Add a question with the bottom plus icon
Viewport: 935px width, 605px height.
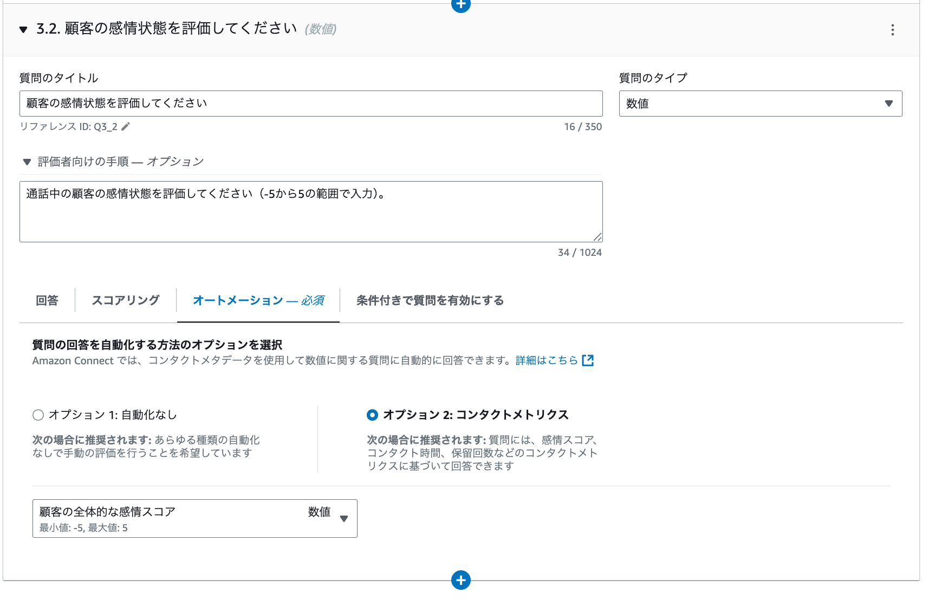point(460,580)
